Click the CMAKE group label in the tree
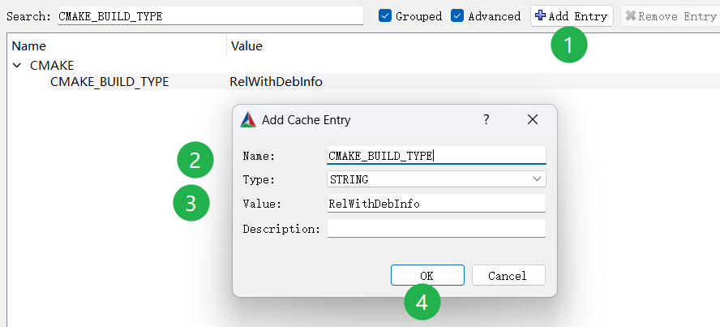Viewport: 720px width, 327px height. pos(52,65)
